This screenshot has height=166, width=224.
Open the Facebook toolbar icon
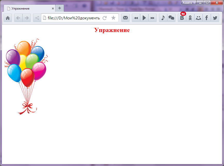[207, 18]
